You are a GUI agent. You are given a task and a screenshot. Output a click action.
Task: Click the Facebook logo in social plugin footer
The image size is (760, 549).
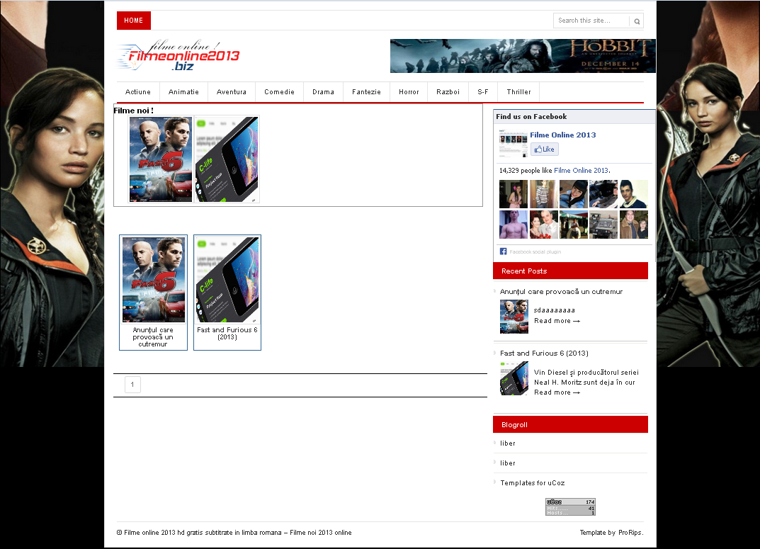(x=503, y=251)
